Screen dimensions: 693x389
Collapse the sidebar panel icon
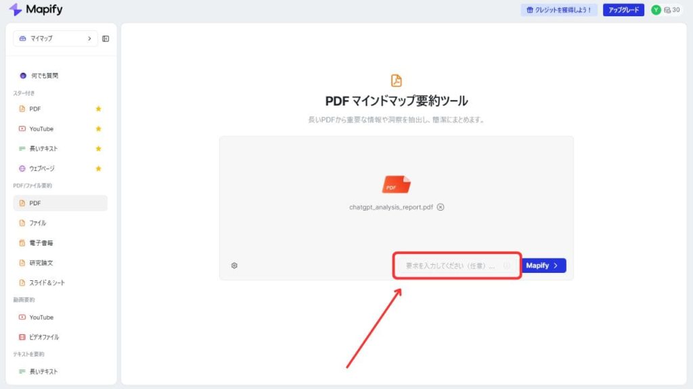pos(106,38)
